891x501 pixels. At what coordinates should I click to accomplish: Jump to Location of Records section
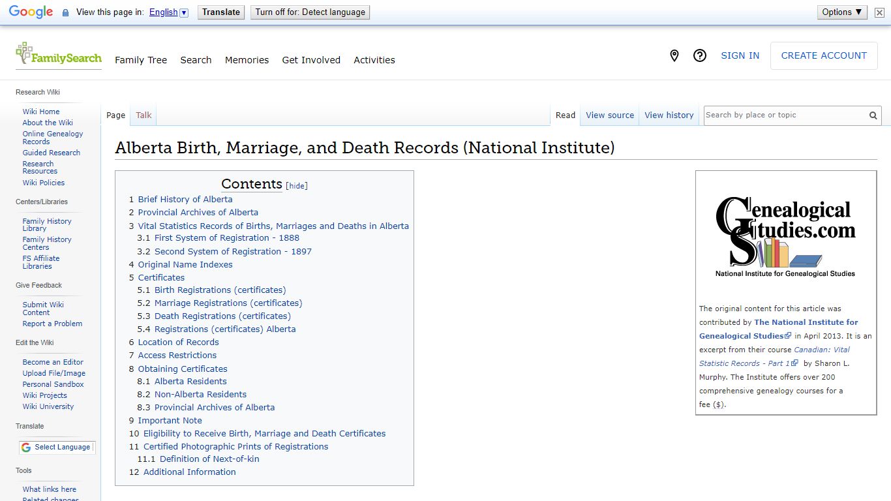click(x=179, y=342)
